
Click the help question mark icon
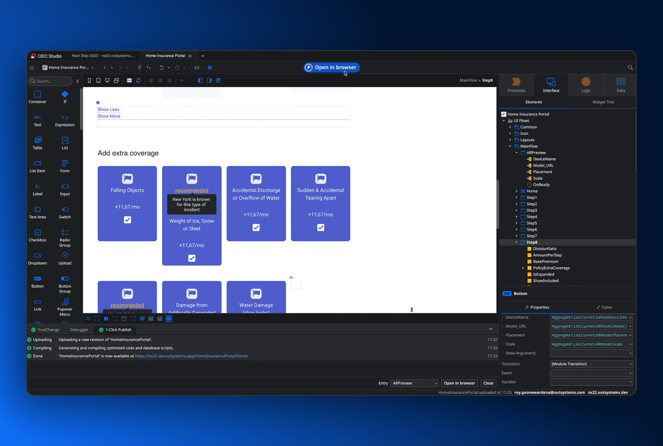[210, 68]
